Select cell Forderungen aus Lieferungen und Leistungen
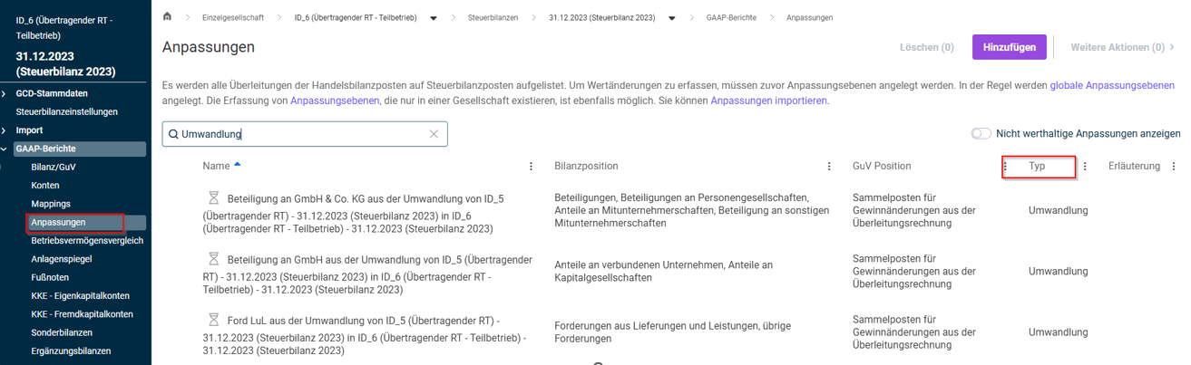Screen dimensions: 1191x365 [672, 332]
